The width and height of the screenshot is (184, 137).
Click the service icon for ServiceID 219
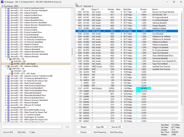tap(8, 10)
